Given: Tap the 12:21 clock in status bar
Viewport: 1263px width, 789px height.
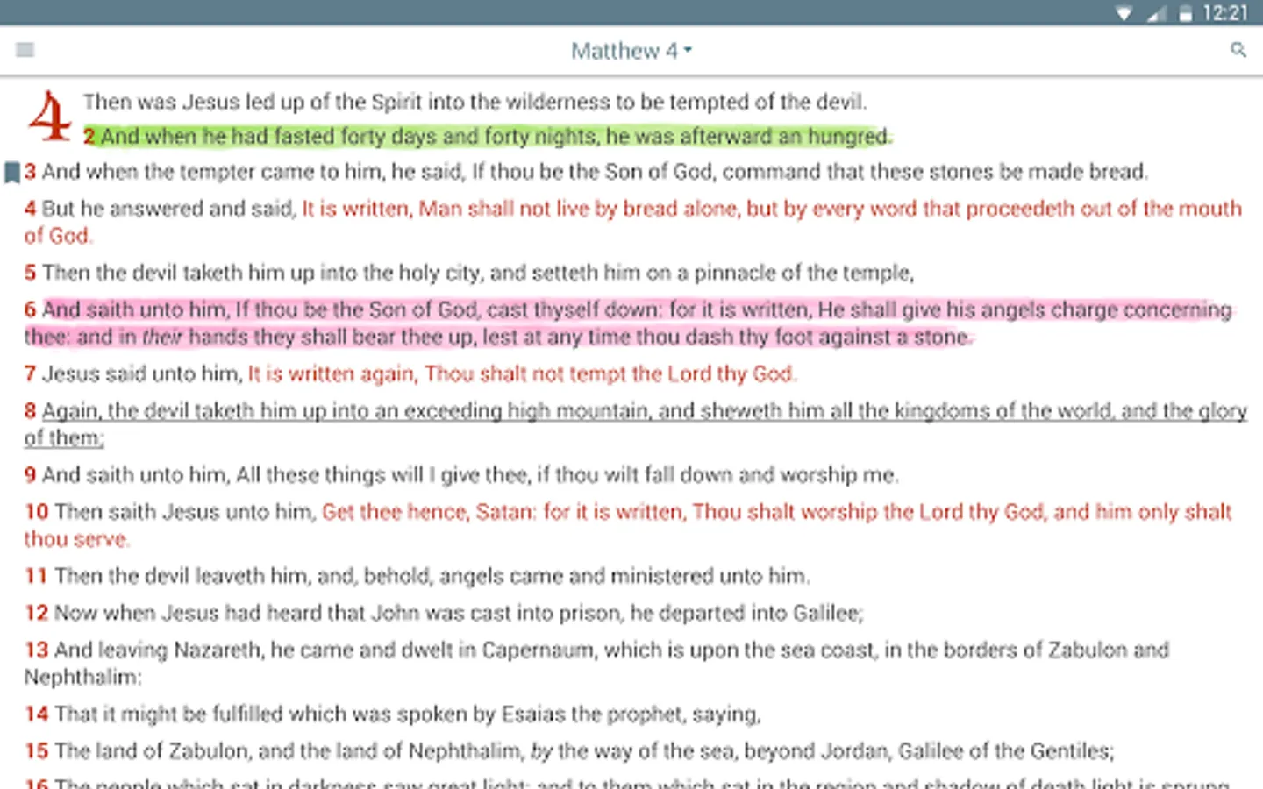Looking at the screenshot, I should tap(1224, 13).
